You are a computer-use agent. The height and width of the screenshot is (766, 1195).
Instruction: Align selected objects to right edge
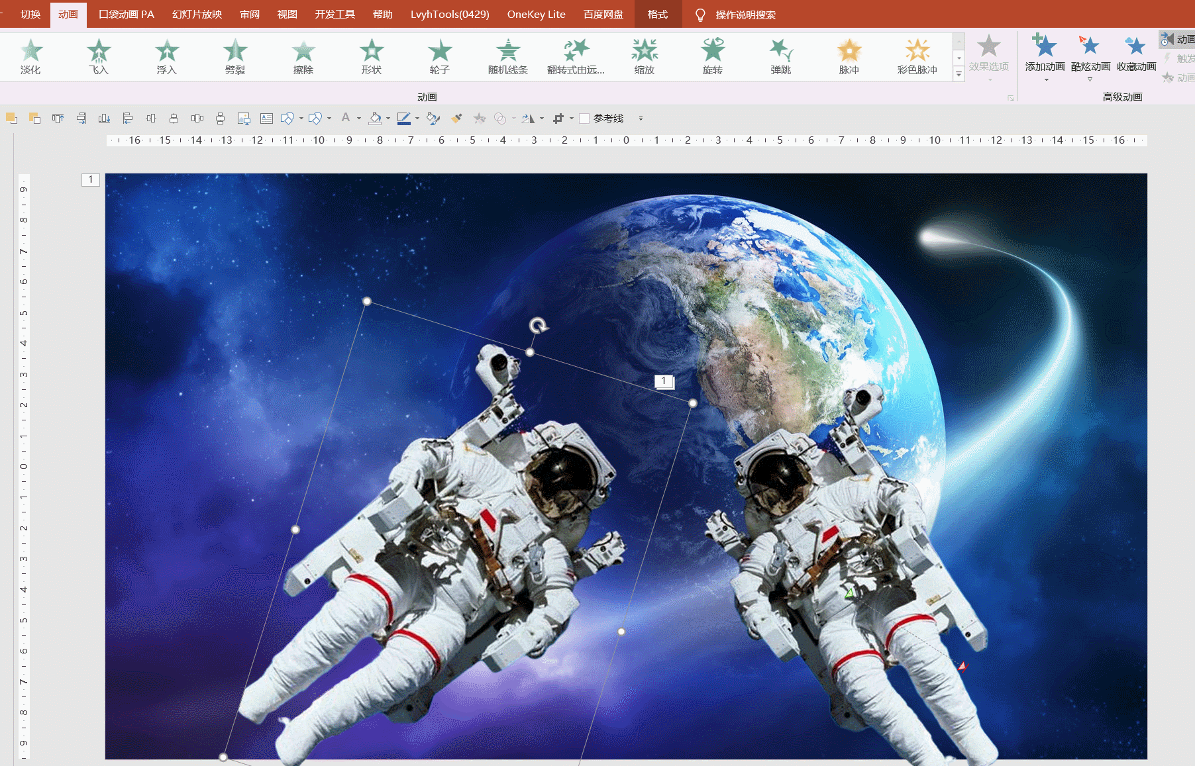tap(81, 119)
